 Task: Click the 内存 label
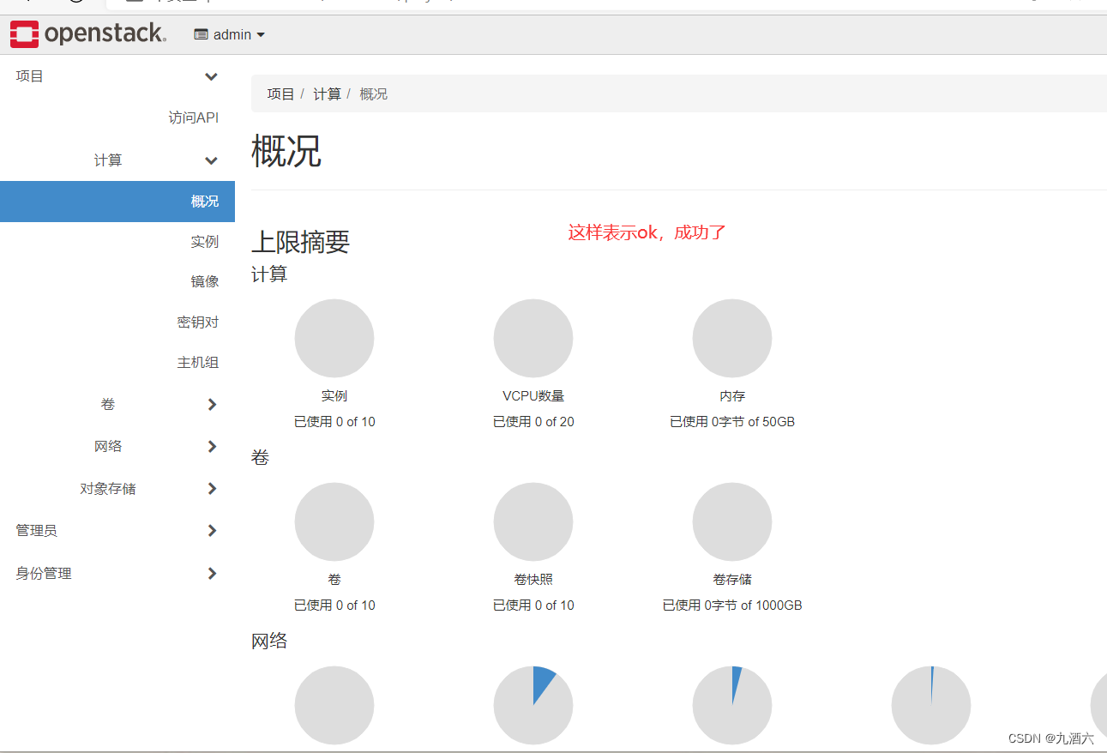coord(732,396)
